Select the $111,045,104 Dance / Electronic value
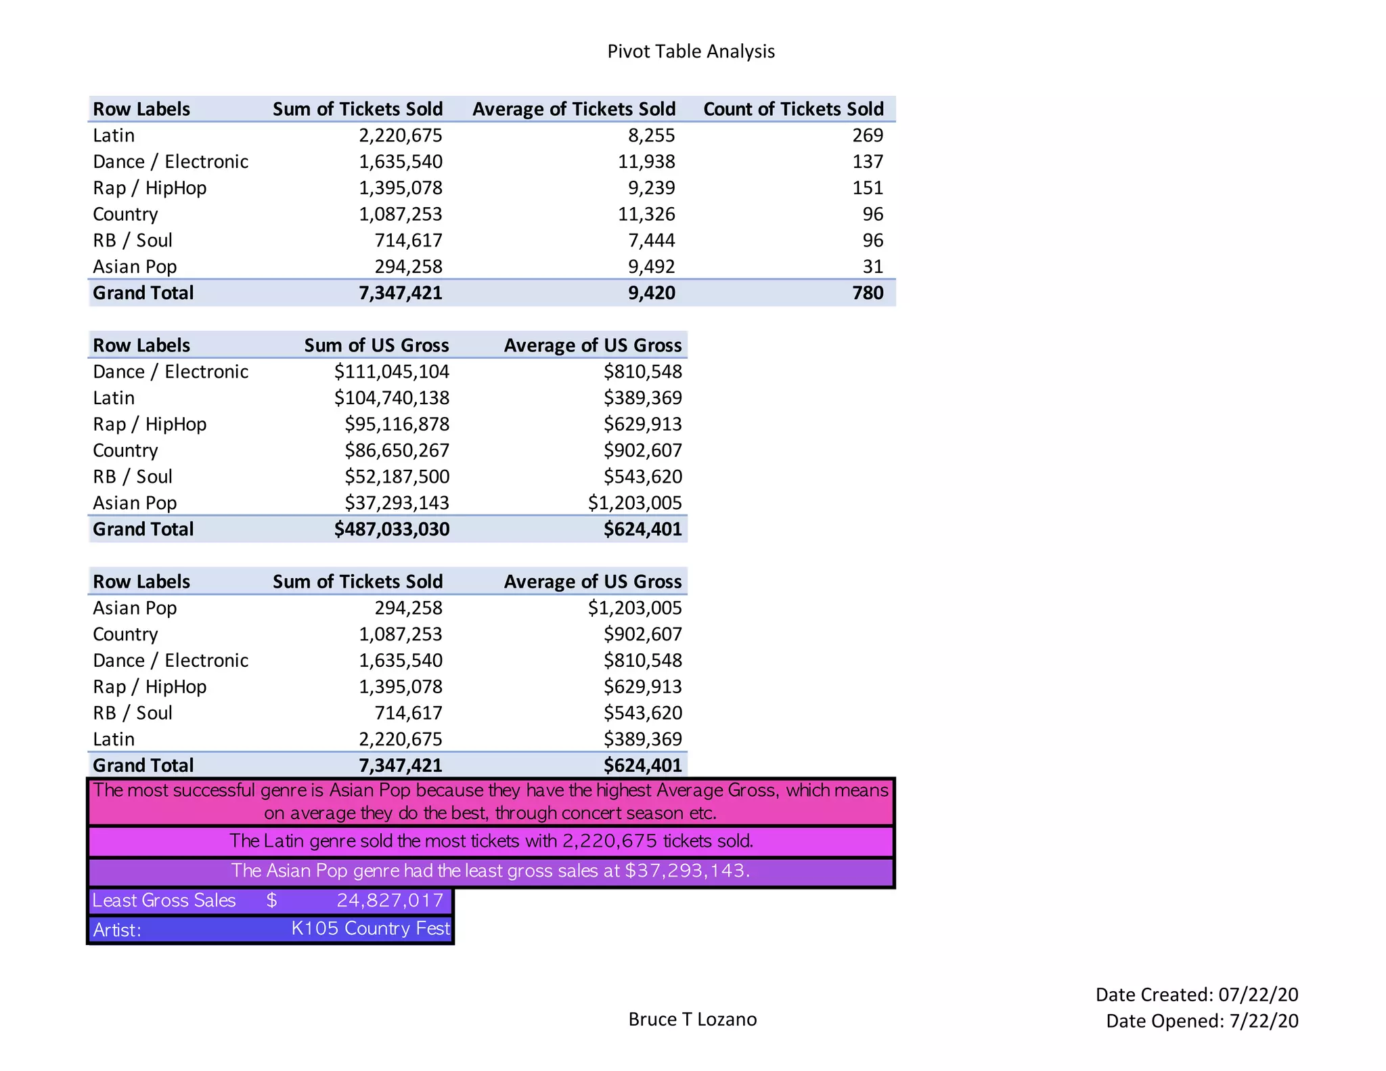1386x1071 pixels. click(391, 372)
